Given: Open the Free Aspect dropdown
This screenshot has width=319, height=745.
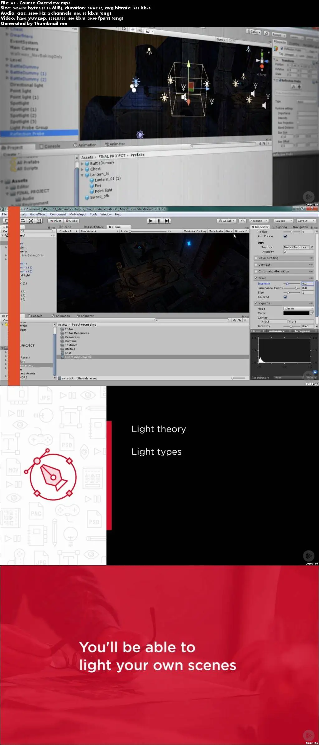Looking at the screenshot, I should [100, 231].
